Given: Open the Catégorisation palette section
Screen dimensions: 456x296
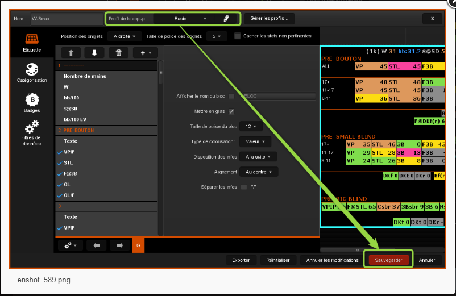Looking at the screenshot, I should [32, 73].
